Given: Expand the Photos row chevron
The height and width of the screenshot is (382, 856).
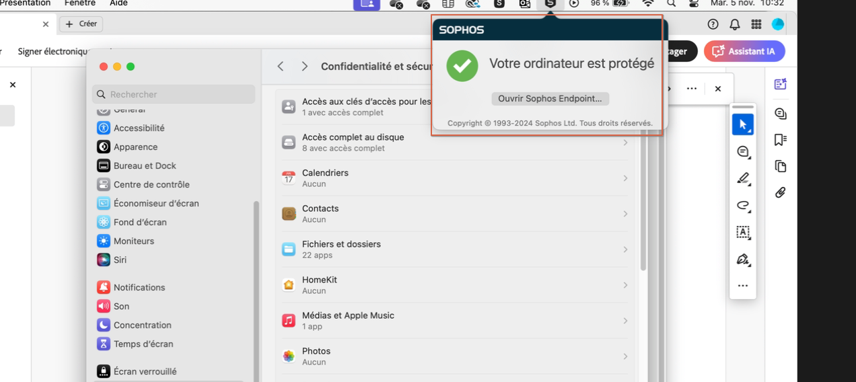Looking at the screenshot, I should [x=625, y=356].
